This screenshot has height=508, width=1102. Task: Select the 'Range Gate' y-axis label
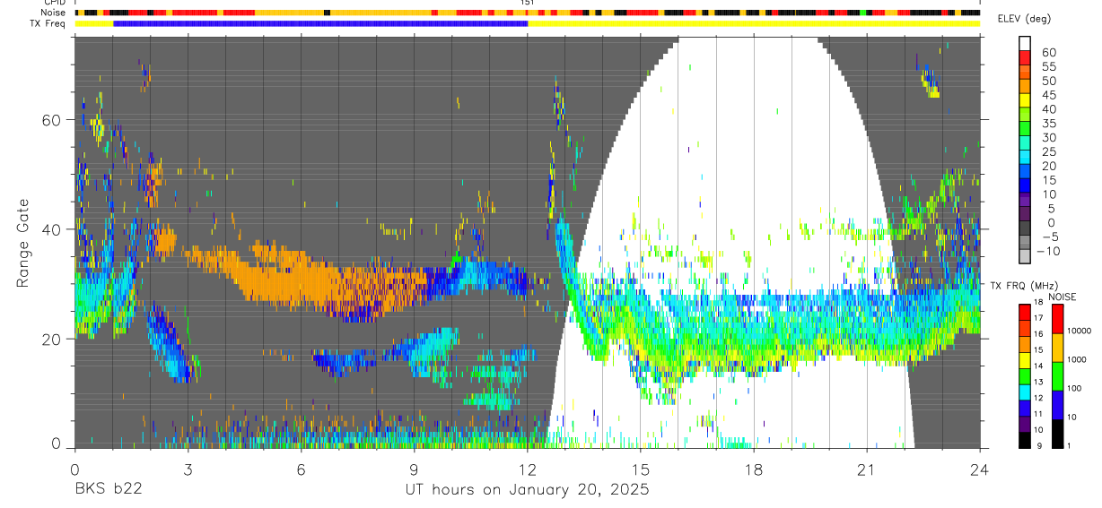(24, 243)
